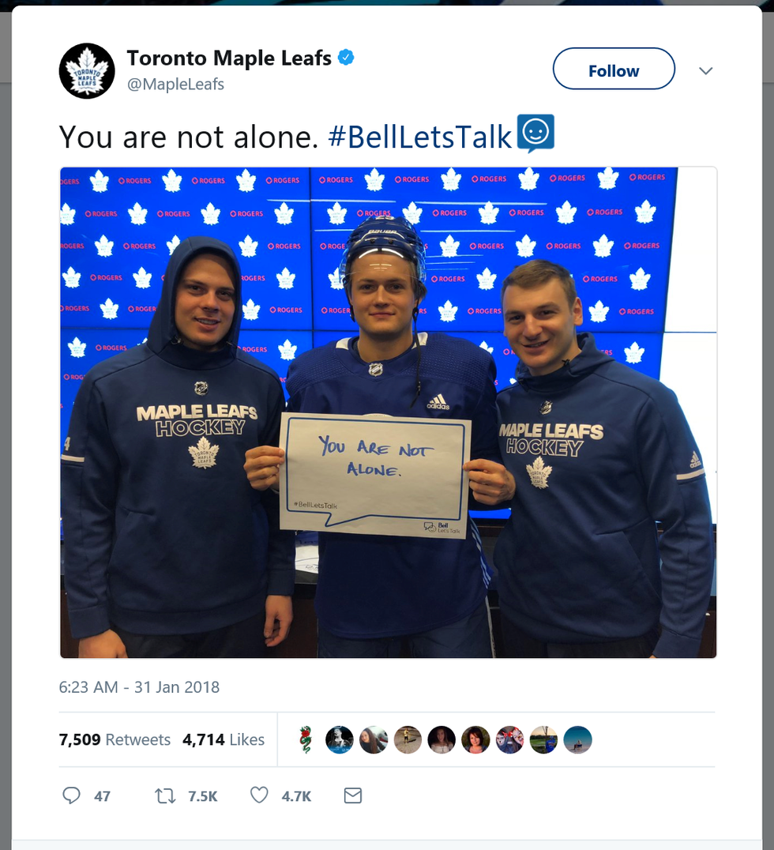Expand the tweet options chevron menu
The image size is (774, 850).
[x=705, y=70]
